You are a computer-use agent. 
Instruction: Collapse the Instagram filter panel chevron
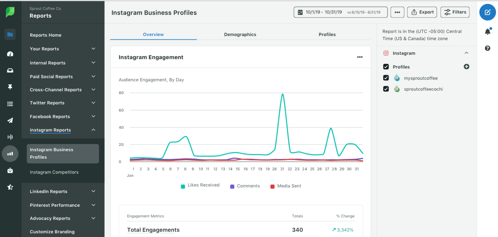[x=466, y=53]
